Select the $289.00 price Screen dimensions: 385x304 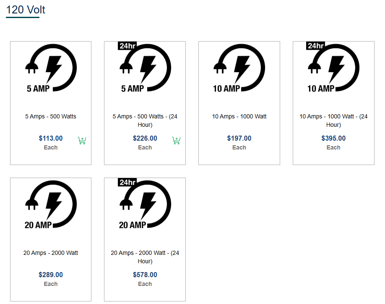click(51, 275)
